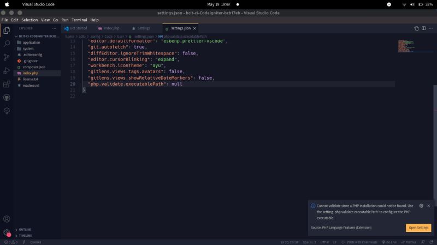Collapse the BCIT-CI-CODEIGNITER project root

pyautogui.click(x=37, y=36)
